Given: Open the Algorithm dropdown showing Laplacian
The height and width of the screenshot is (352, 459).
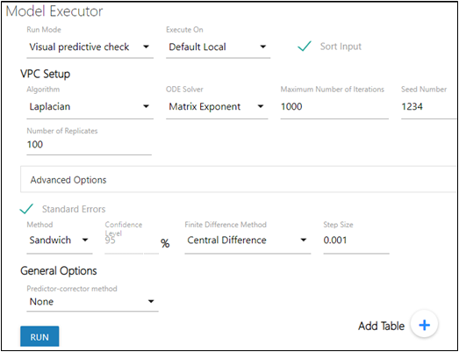Looking at the screenshot, I should [90, 107].
